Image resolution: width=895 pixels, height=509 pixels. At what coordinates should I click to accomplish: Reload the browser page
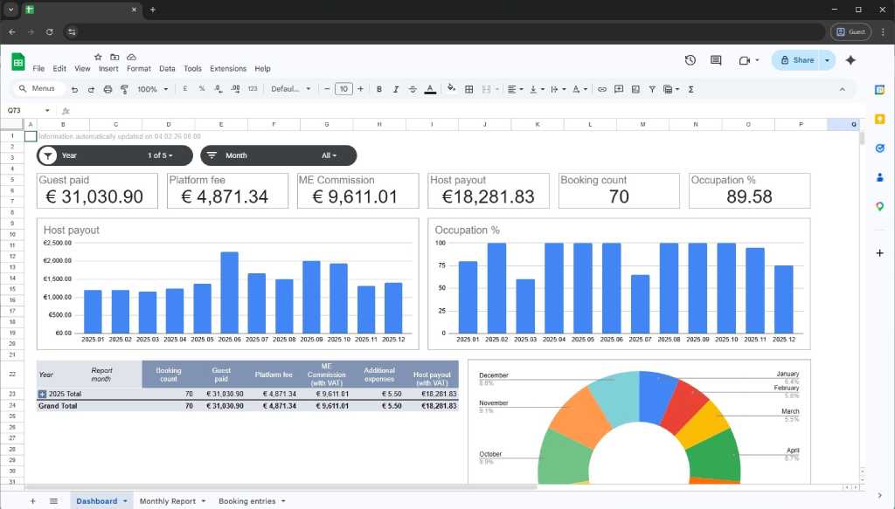[x=50, y=32]
